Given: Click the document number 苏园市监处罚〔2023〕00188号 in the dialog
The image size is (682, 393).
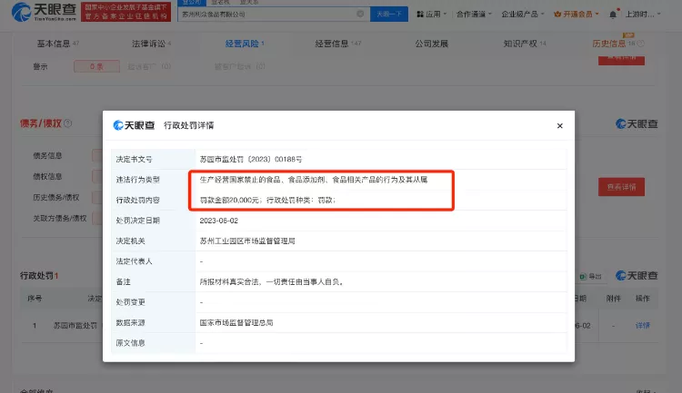Looking at the screenshot, I should (x=251, y=160).
